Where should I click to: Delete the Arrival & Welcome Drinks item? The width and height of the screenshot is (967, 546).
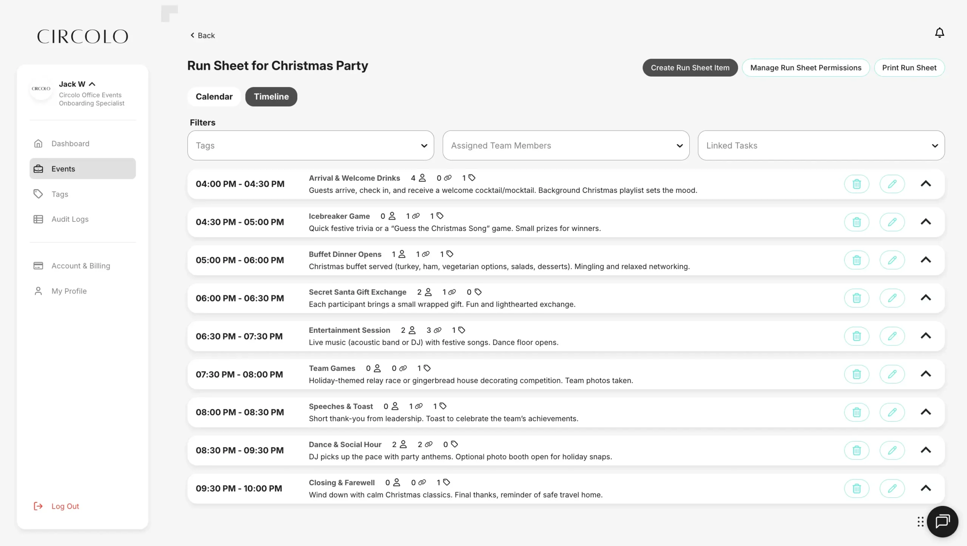click(856, 184)
